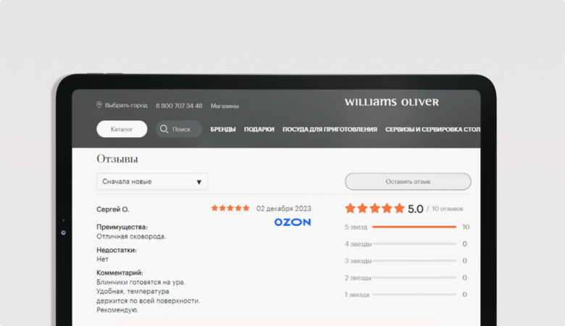The image size is (565, 326).
Task: Click the 5 звезд rating bar
Action: 414,227
